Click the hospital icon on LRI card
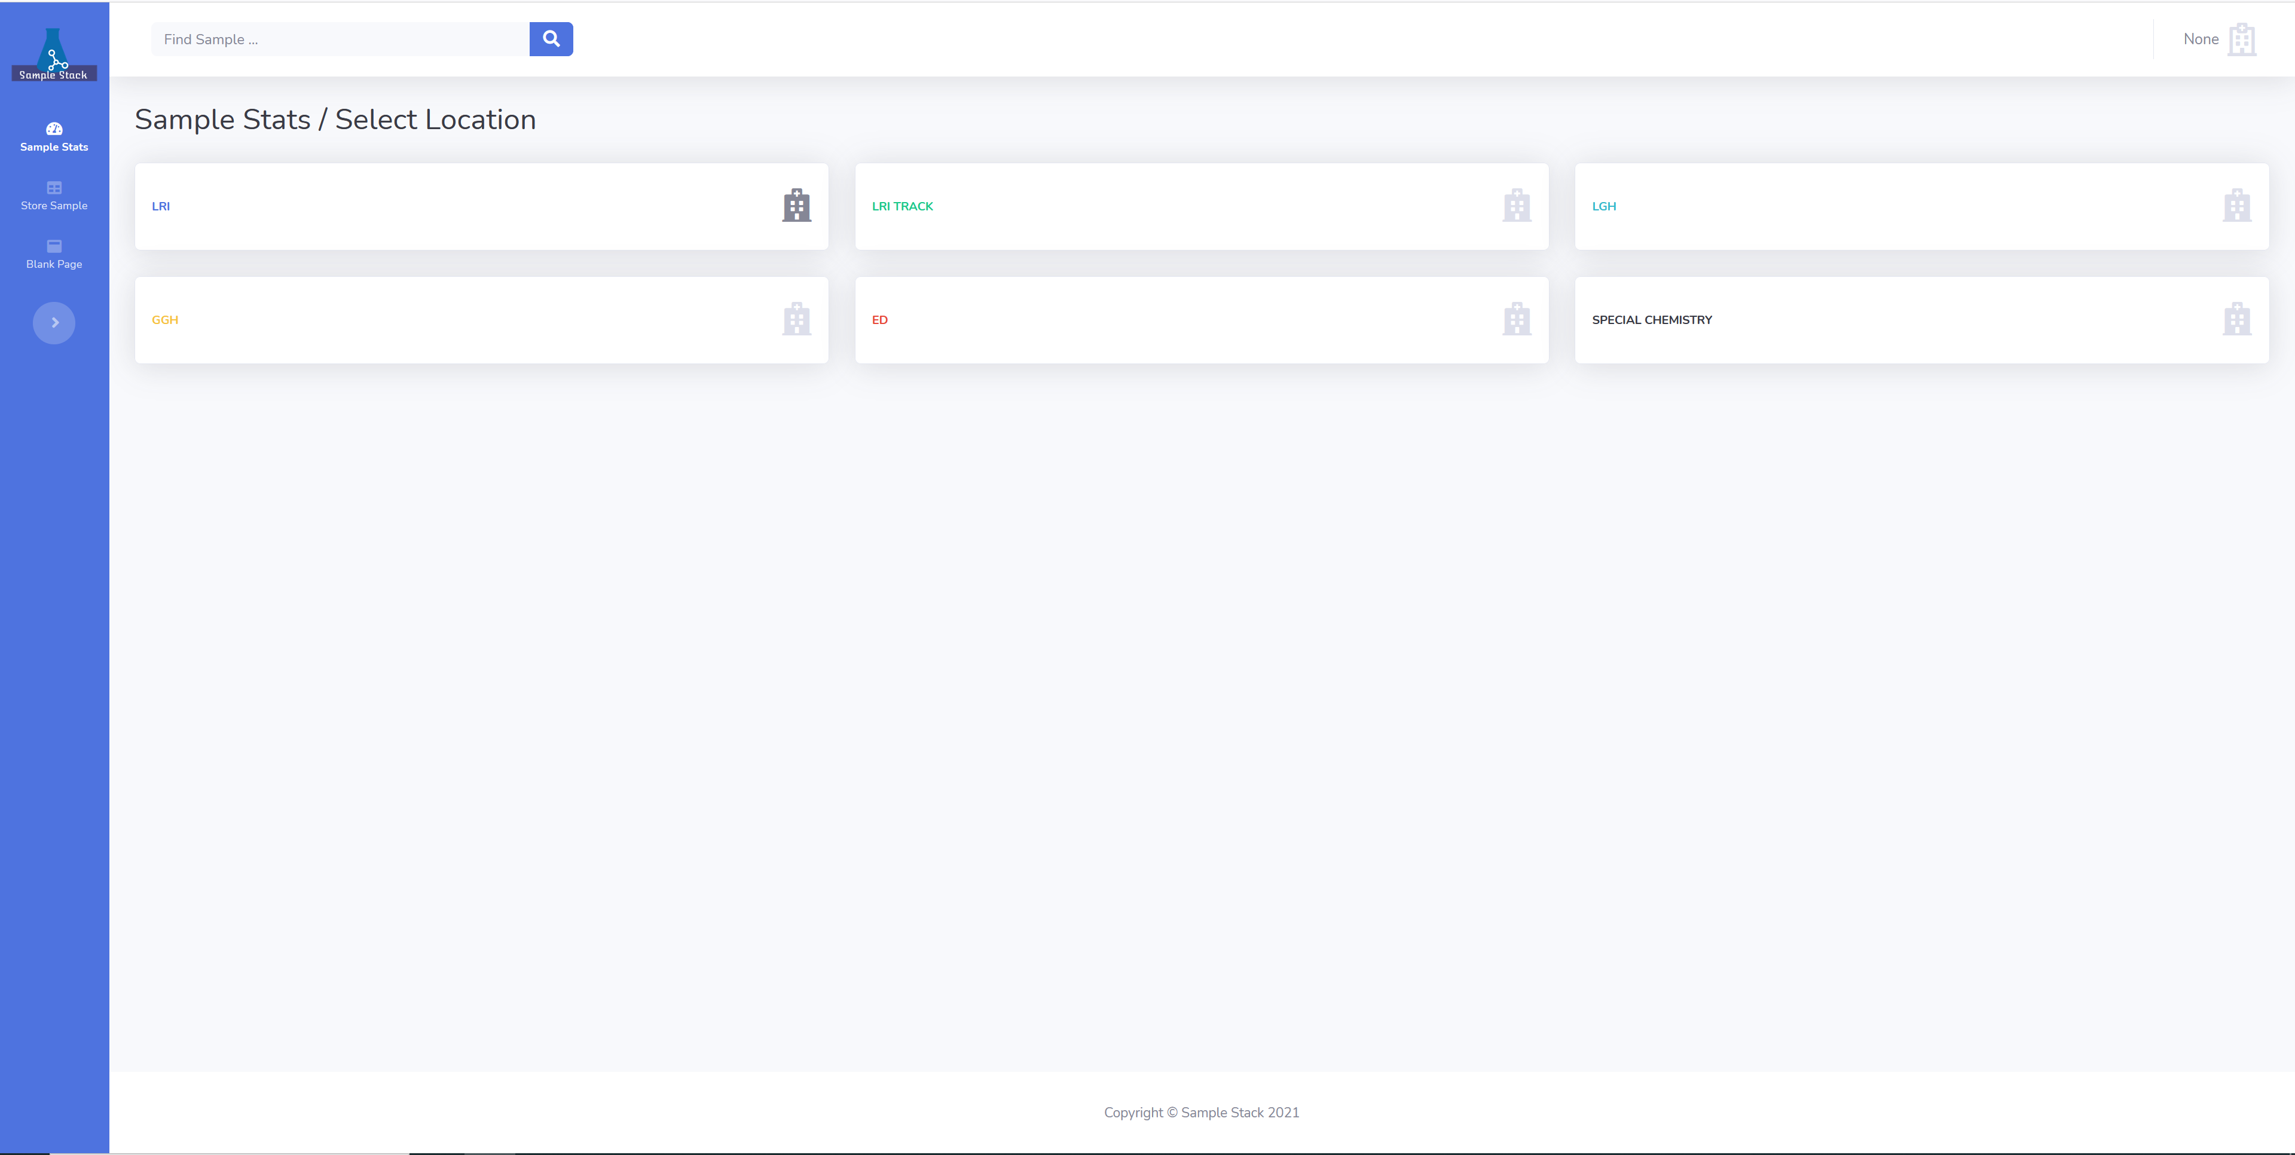The image size is (2295, 1155). [796, 206]
